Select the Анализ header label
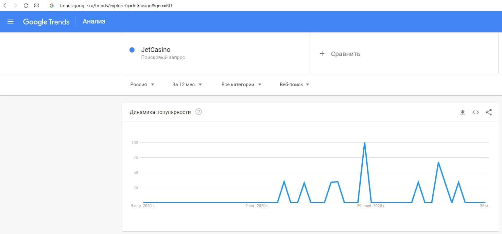The height and width of the screenshot is (234, 502). point(94,22)
